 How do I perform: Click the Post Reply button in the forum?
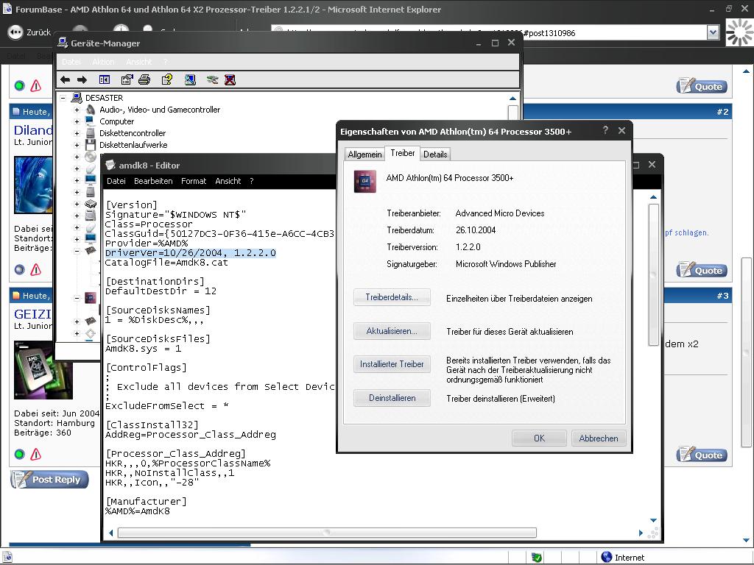[49, 480]
